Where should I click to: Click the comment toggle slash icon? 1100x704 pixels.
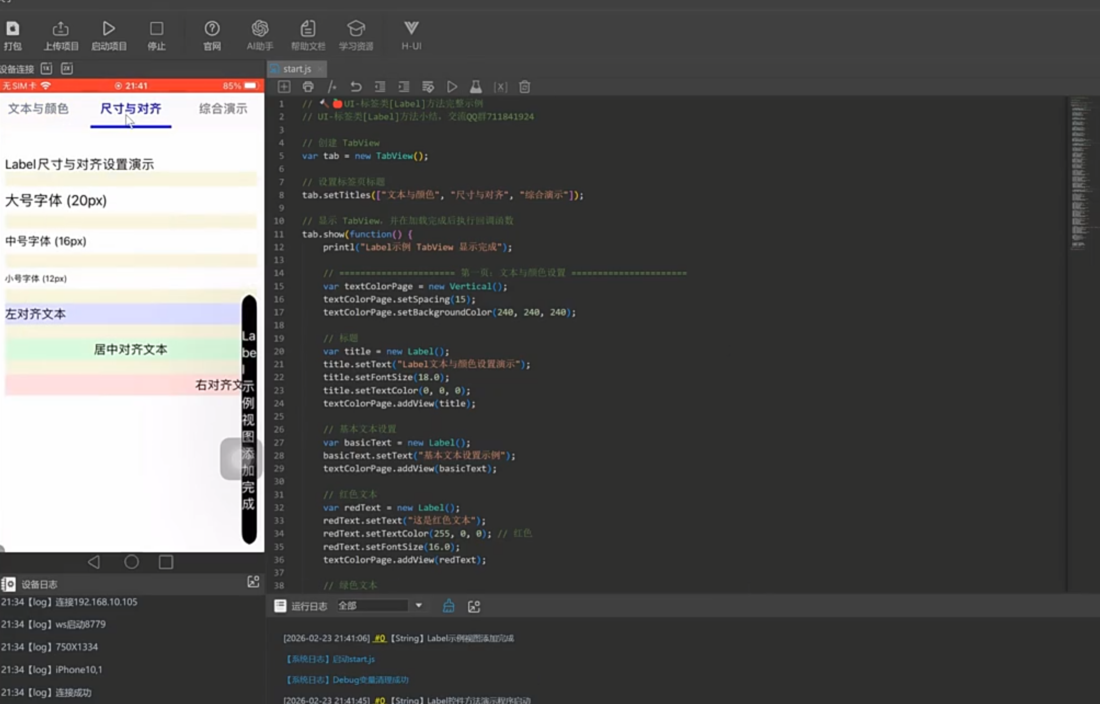click(332, 87)
